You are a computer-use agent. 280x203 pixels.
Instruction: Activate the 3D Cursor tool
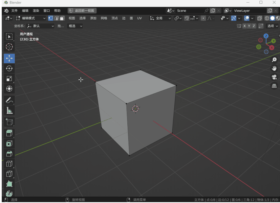click(9, 47)
